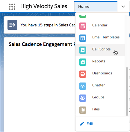Select the Home navigation tab
Screen dimensions: 130x132
pos(96,6)
